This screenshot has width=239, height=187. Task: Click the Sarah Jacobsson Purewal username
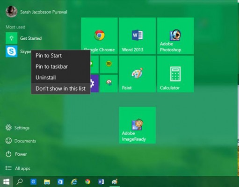tap(43, 12)
